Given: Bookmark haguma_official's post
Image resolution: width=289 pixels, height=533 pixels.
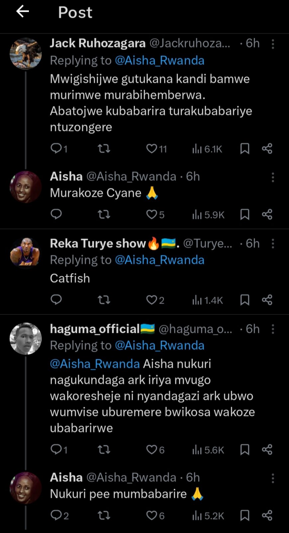Looking at the screenshot, I should [245, 450].
